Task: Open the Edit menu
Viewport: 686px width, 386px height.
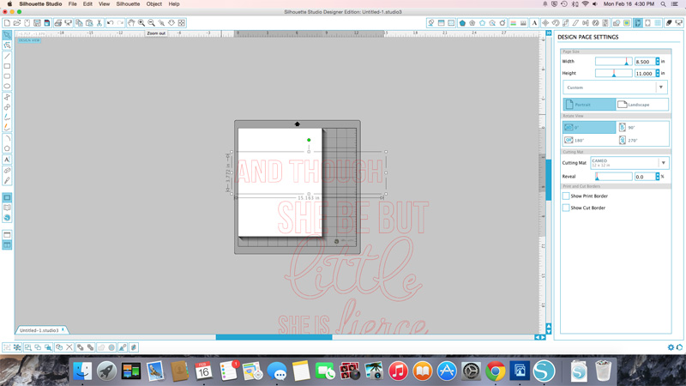Action: 87,4
